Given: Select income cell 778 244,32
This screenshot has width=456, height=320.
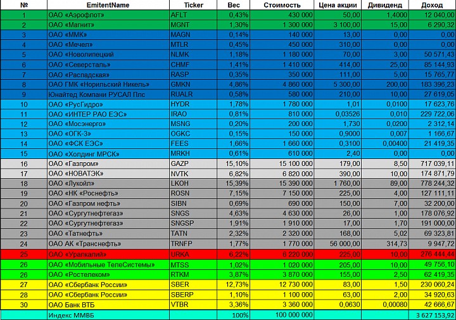Looking at the screenshot, I should (432, 184).
